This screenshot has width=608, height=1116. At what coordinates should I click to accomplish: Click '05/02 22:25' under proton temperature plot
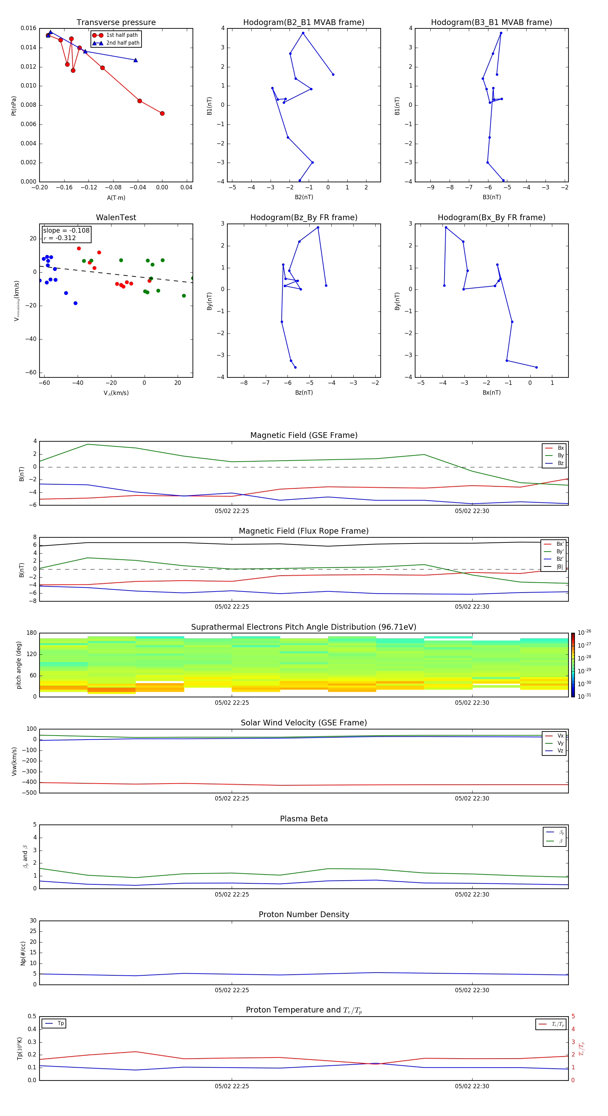coord(232,1086)
